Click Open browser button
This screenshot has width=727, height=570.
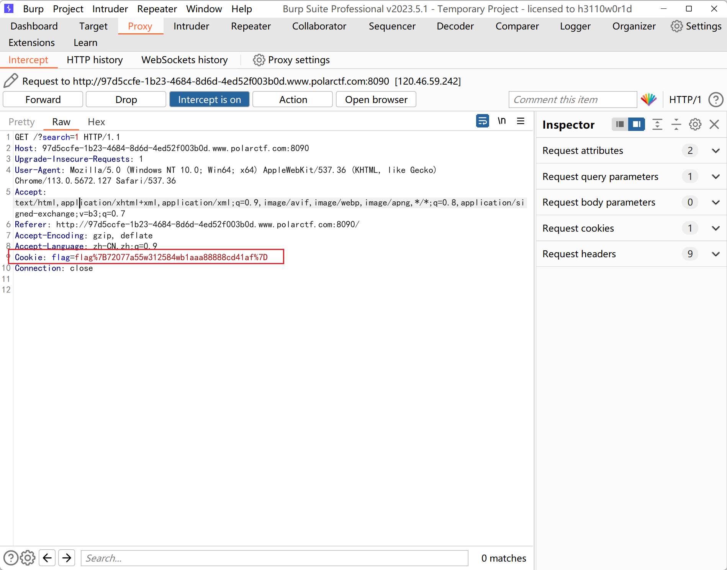[376, 100]
